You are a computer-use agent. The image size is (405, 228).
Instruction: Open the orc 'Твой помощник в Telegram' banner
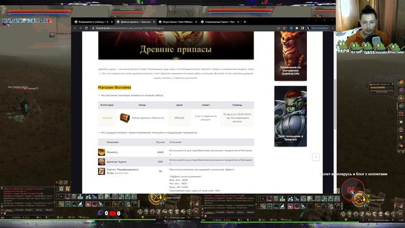(x=290, y=117)
